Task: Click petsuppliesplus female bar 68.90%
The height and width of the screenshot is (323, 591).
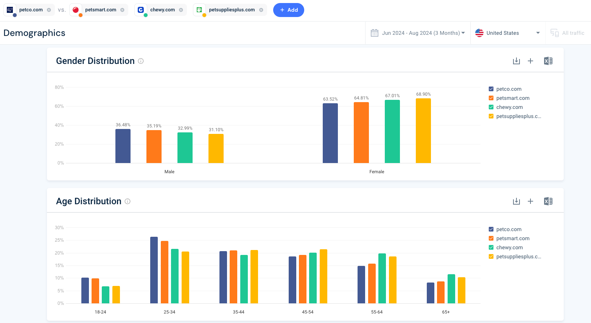Action: coord(423,131)
